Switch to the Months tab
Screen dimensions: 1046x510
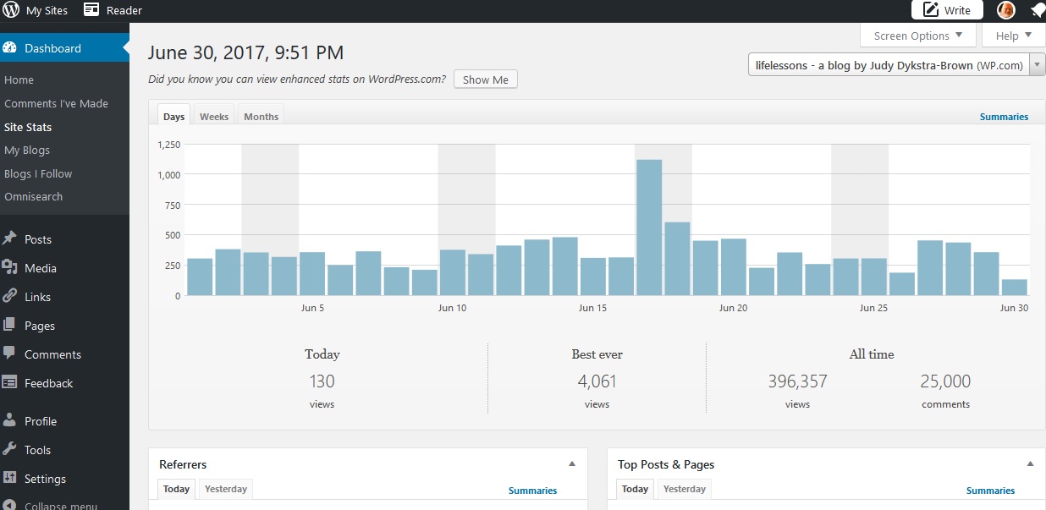(x=261, y=117)
